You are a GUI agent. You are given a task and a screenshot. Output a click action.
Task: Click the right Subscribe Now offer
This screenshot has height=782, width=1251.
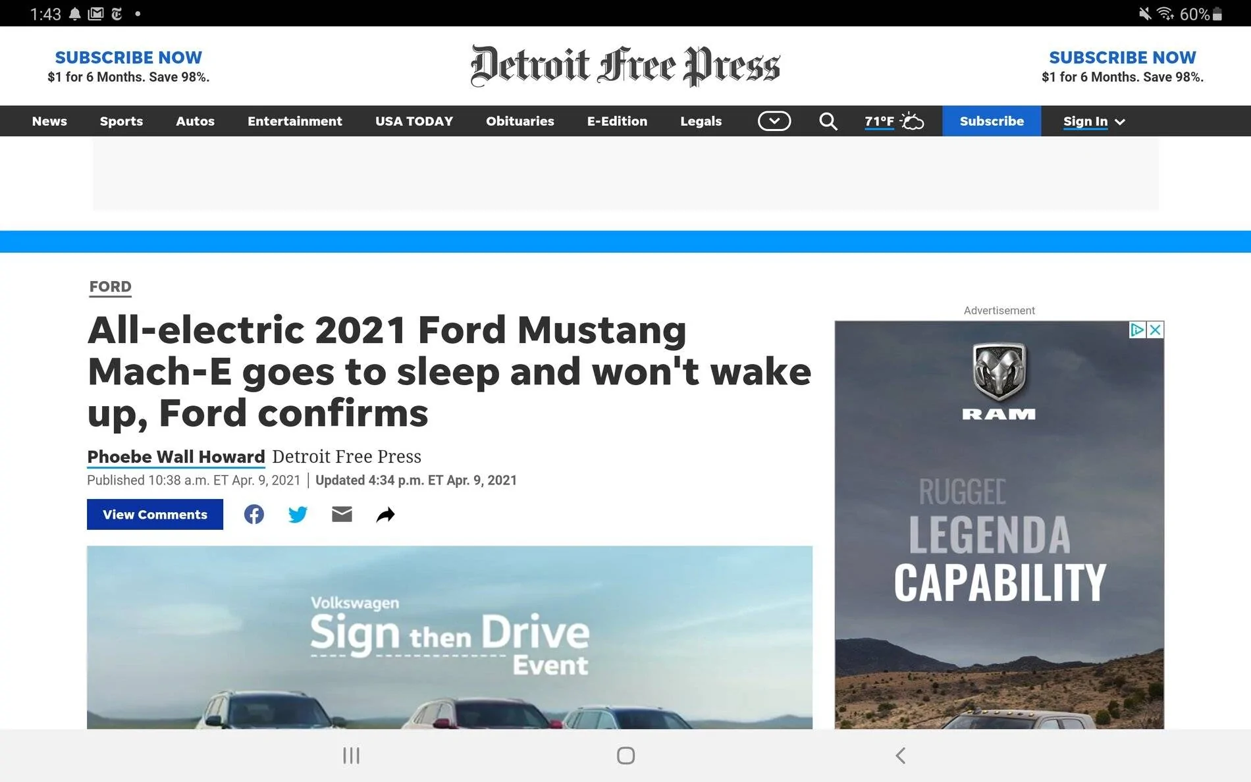tap(1123, 66)
